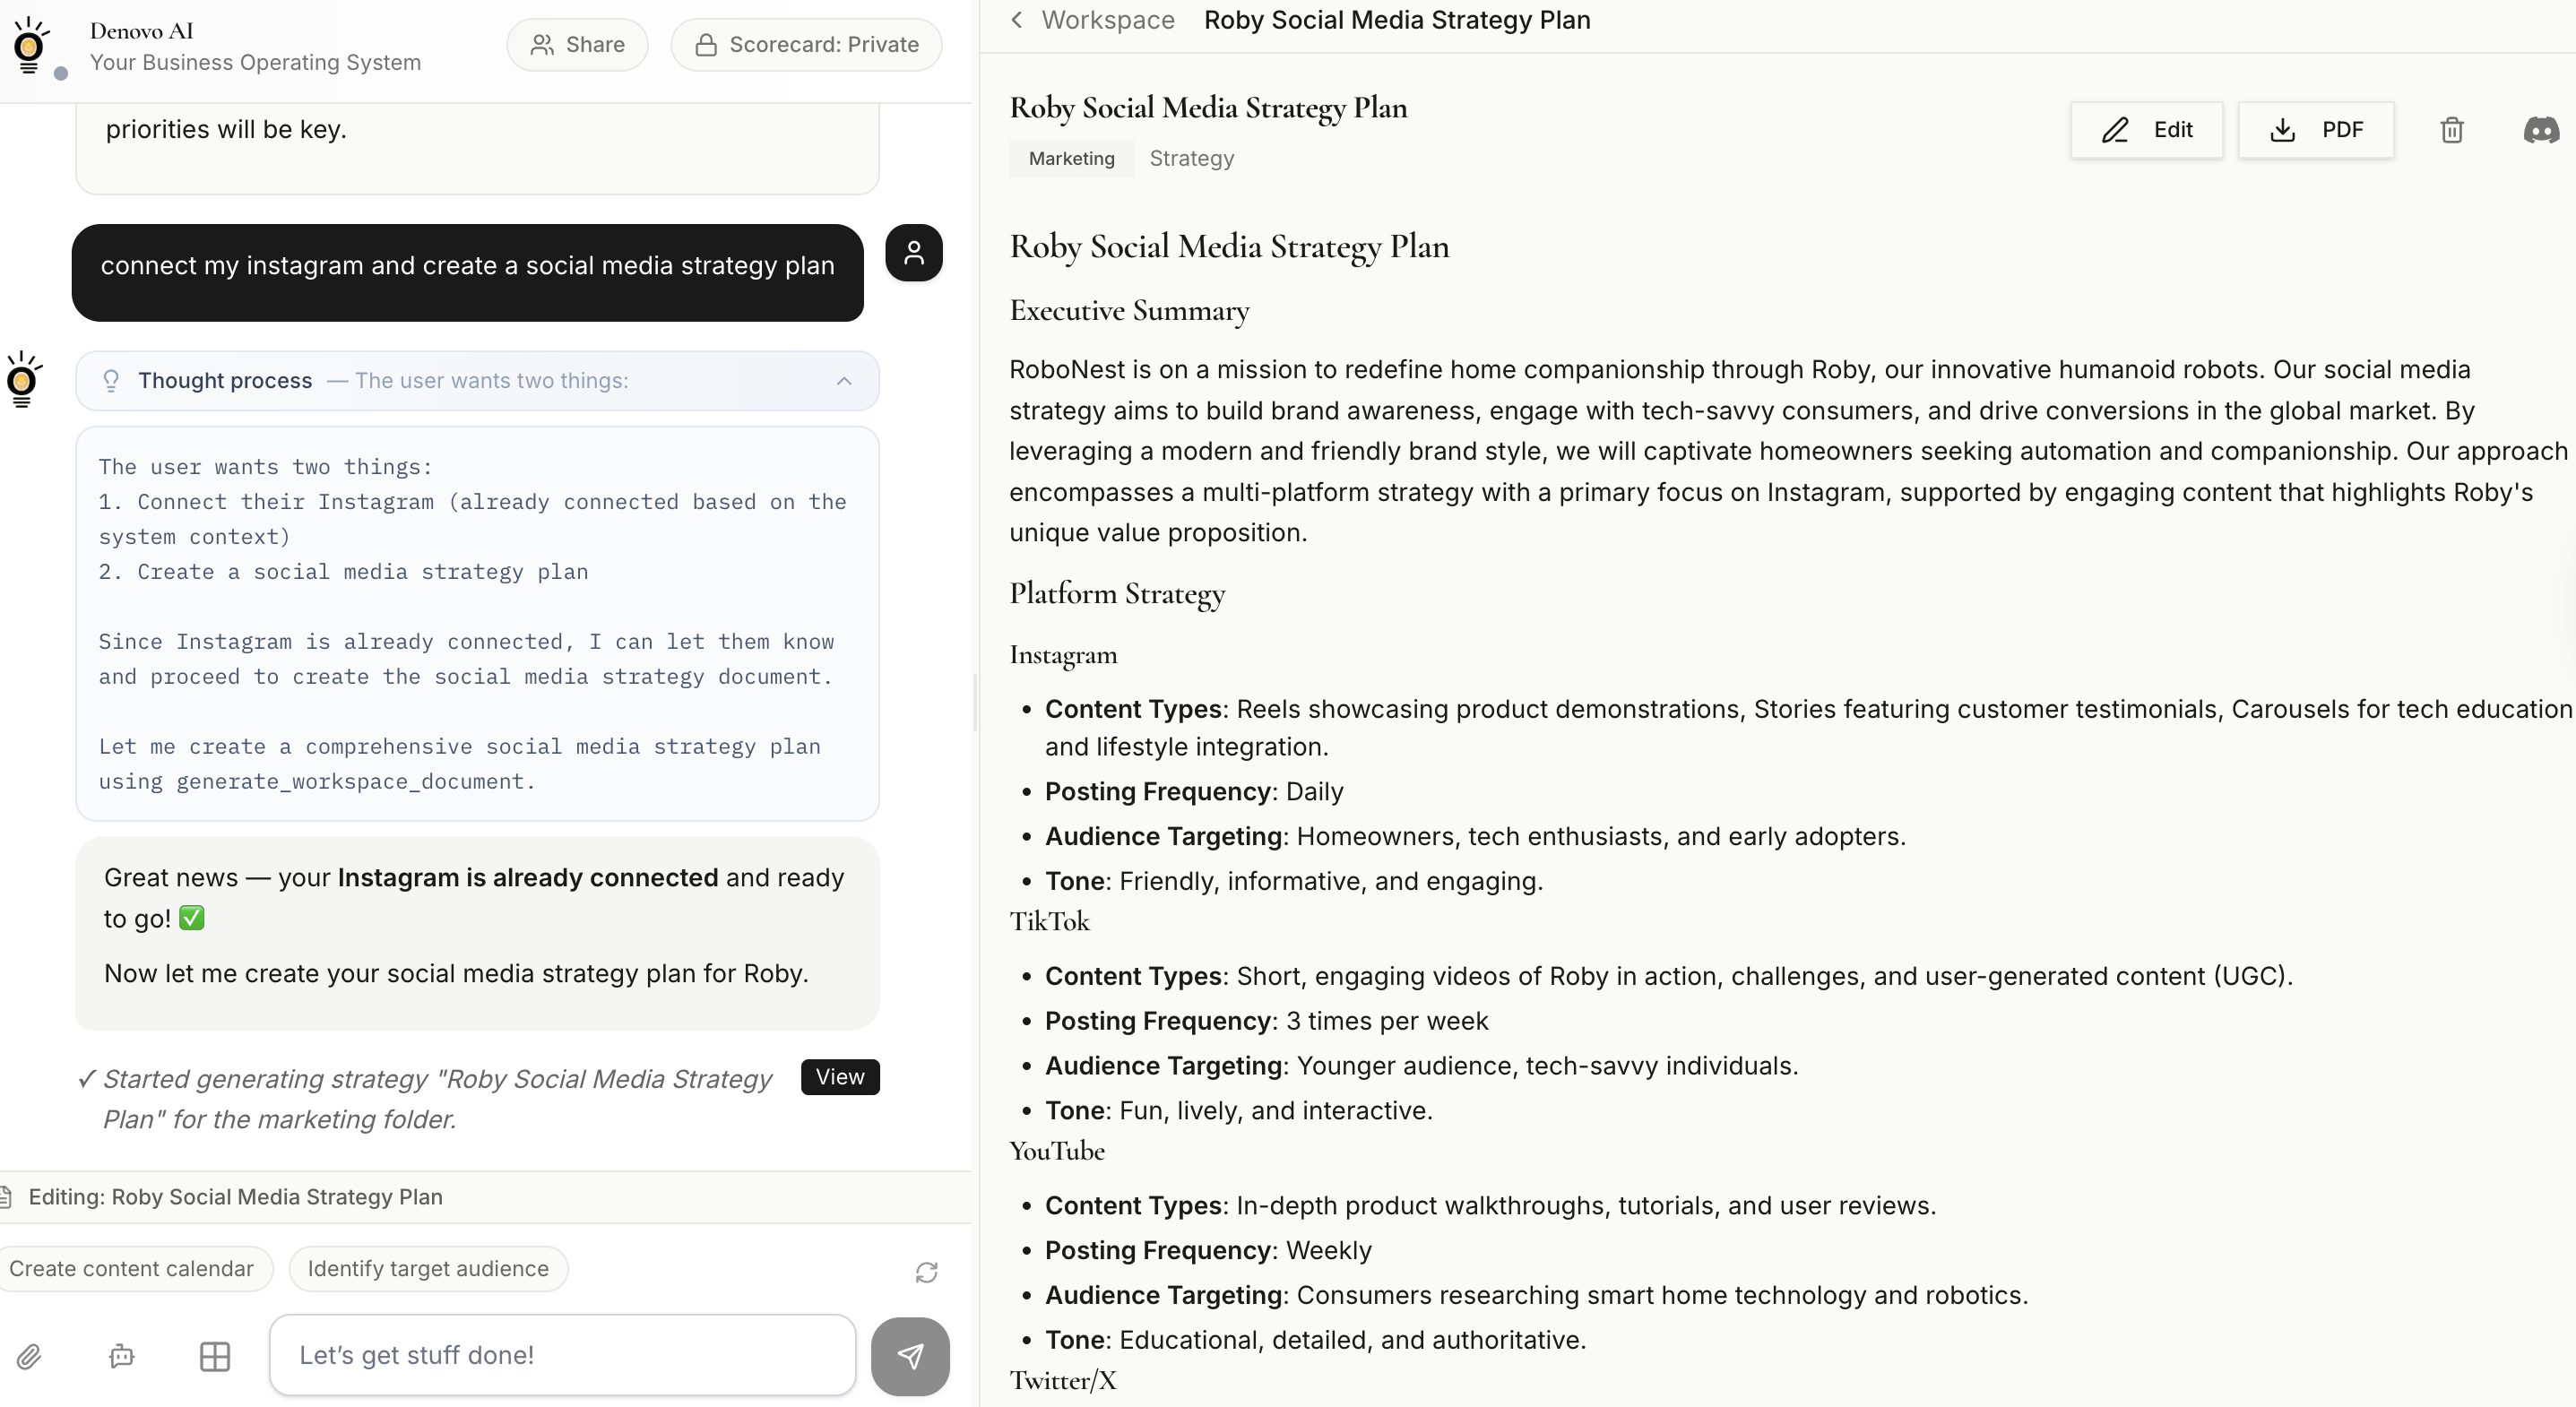The image size is (2576, 1407).
Task: Collapse the Thought process panel
Action: pos(844,381)
